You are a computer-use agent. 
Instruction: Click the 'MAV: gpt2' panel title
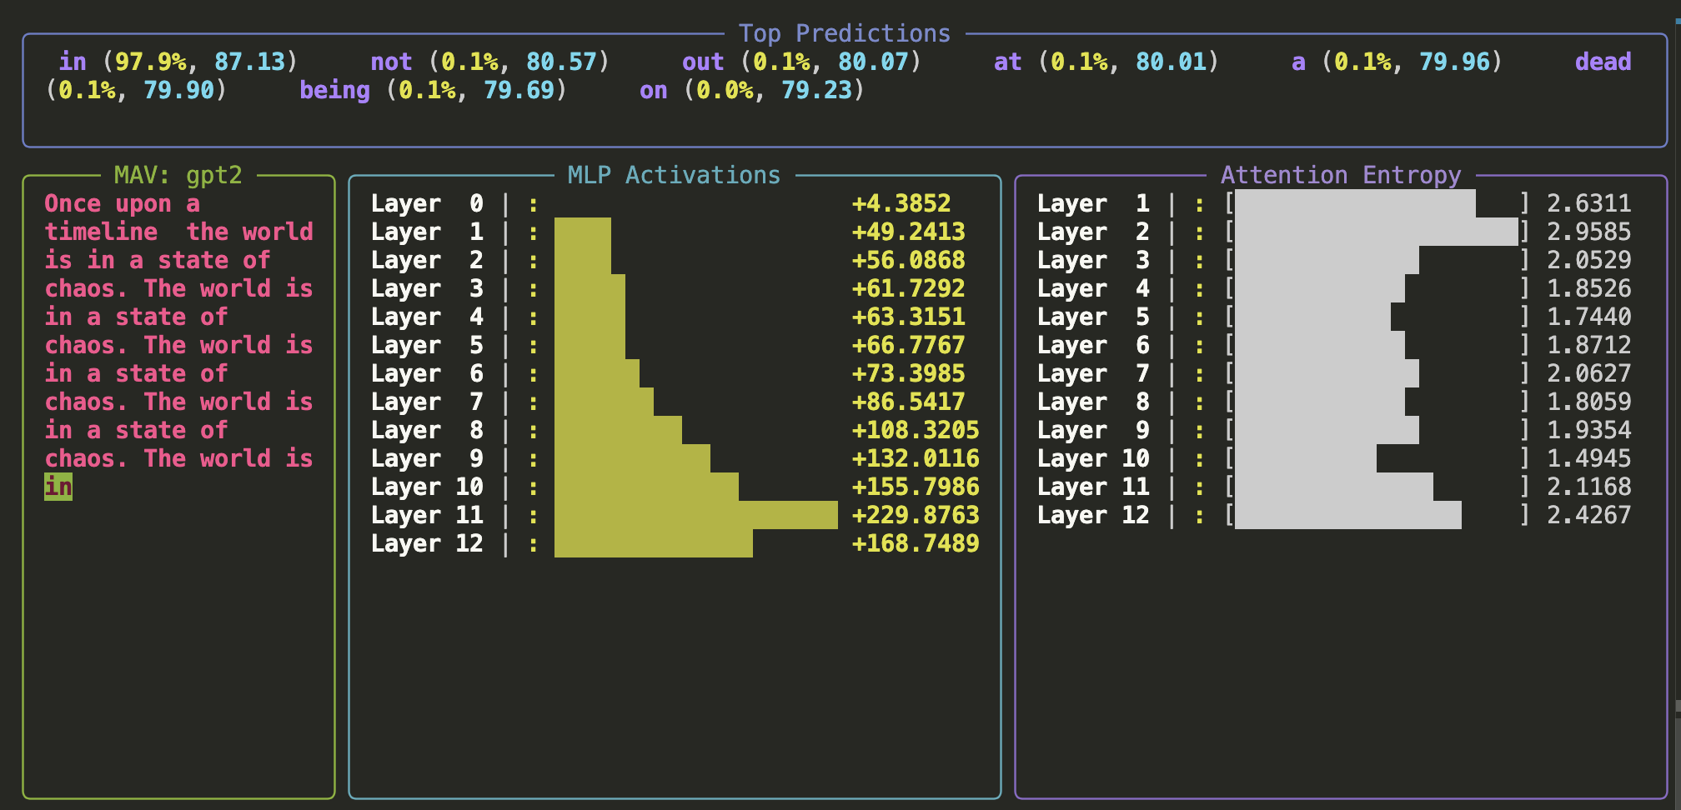178,175
